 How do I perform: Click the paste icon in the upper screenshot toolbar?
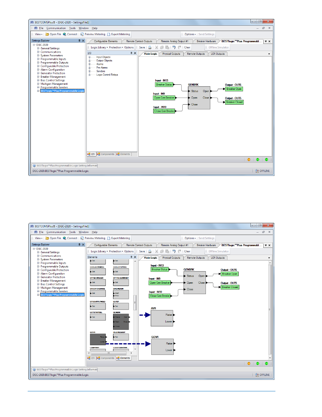point(167,48)
